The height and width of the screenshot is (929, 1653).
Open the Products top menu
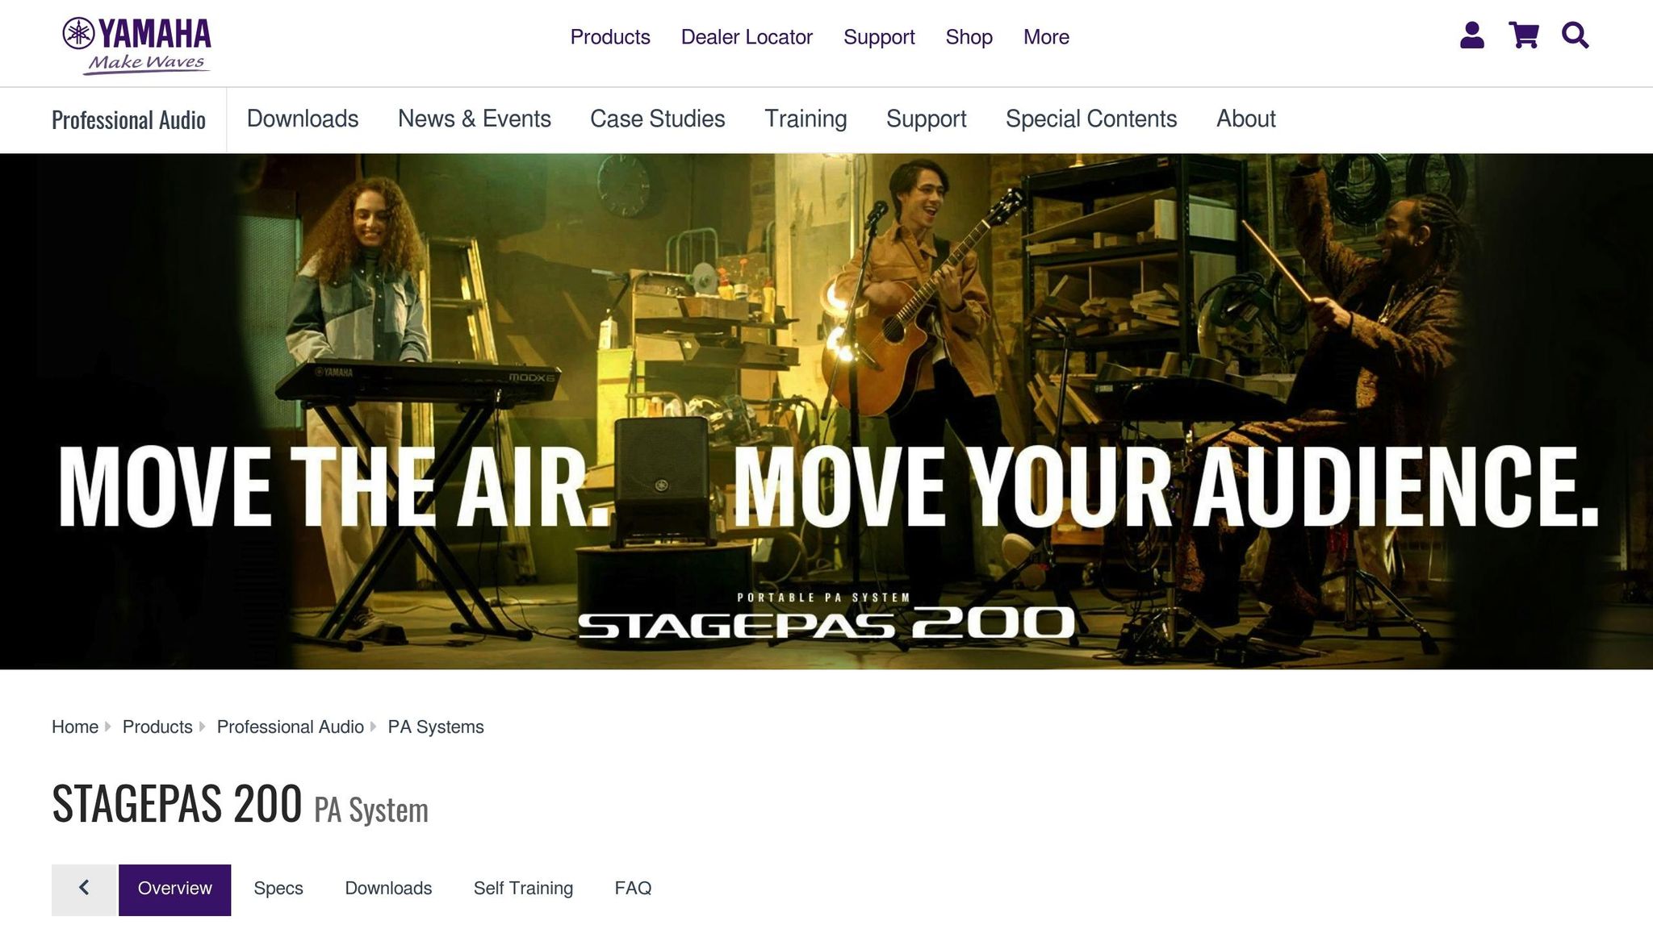[610, 37]
